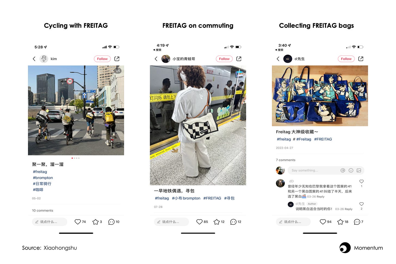Viewport: 396px width, 264px height.
Task: Open the blue FREITAG bags collection photo
Action: click(x=320, y=96)
